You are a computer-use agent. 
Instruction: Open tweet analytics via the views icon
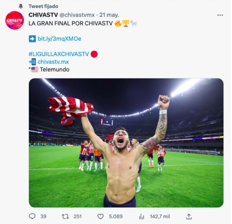click(142, 216)
